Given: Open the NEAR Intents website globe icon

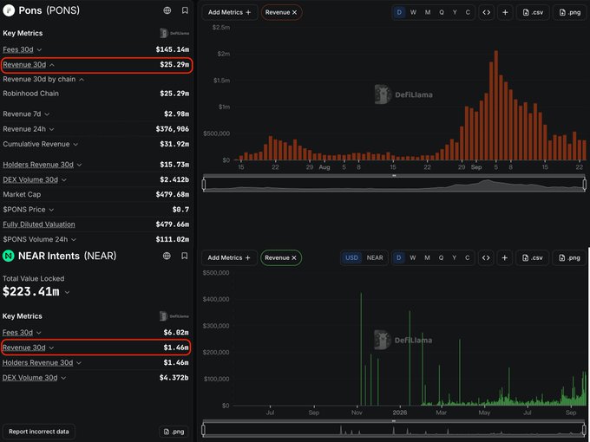Looking at the screenshot, I should 167,256.
